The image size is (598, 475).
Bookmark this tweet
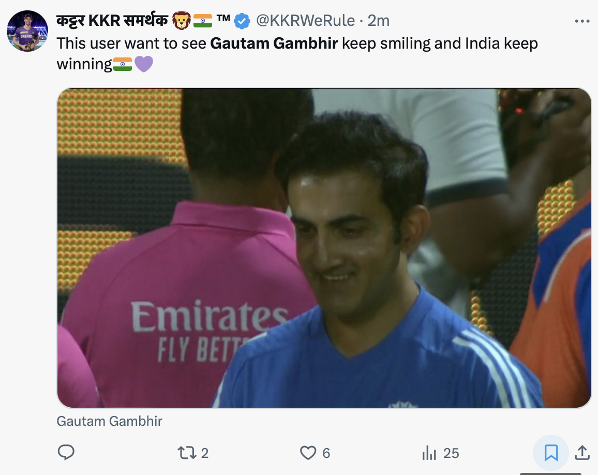point(551,453)
